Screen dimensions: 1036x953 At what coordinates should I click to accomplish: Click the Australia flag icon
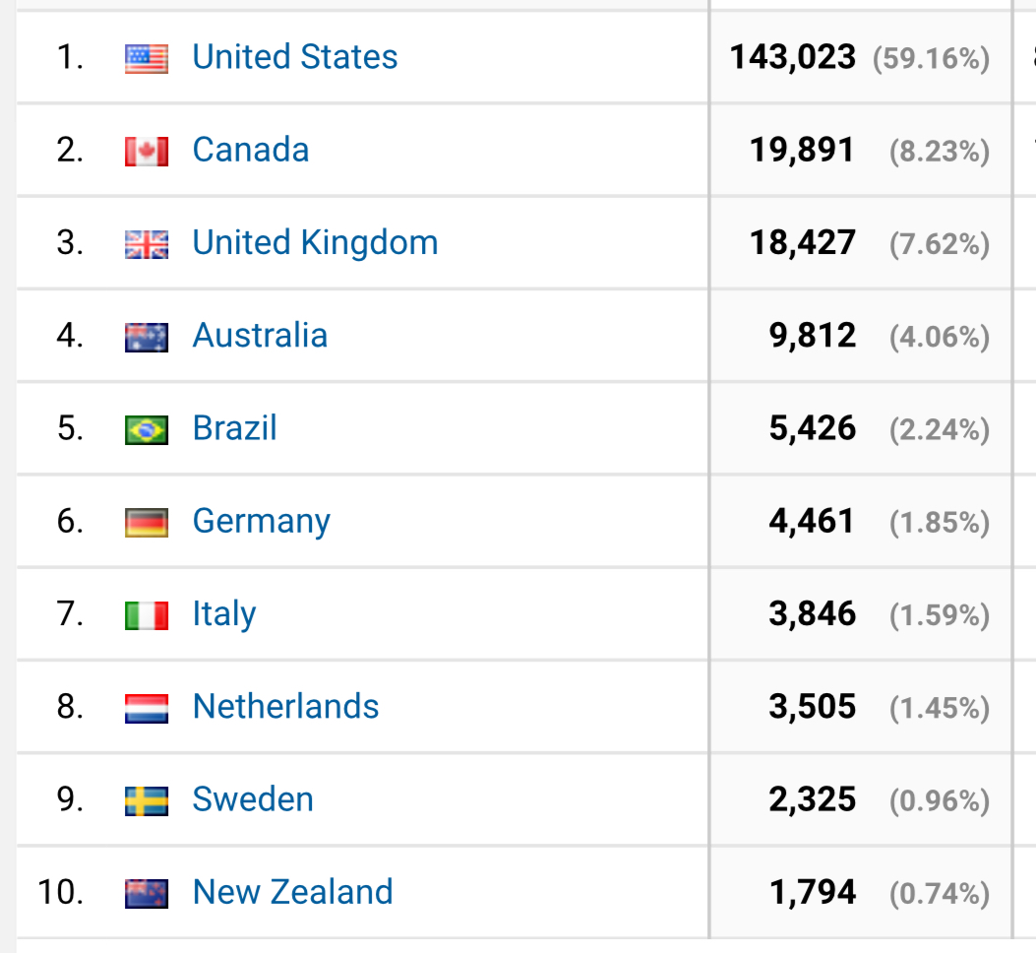147,338
